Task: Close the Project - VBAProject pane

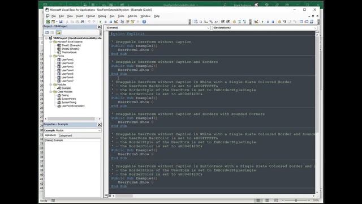Action: tap(100, 27)
